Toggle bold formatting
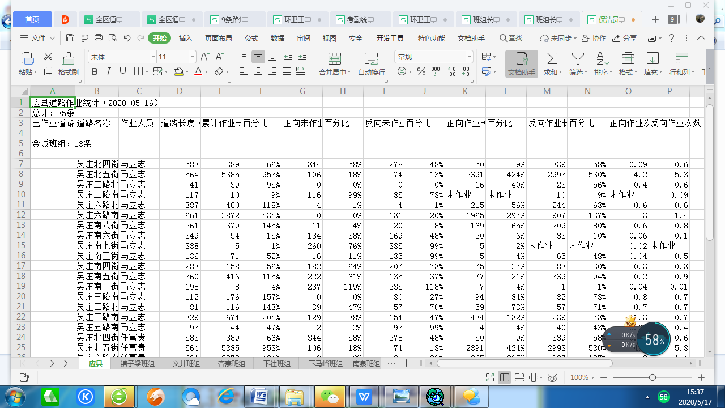The image size is (725, 408). [95, 72]
